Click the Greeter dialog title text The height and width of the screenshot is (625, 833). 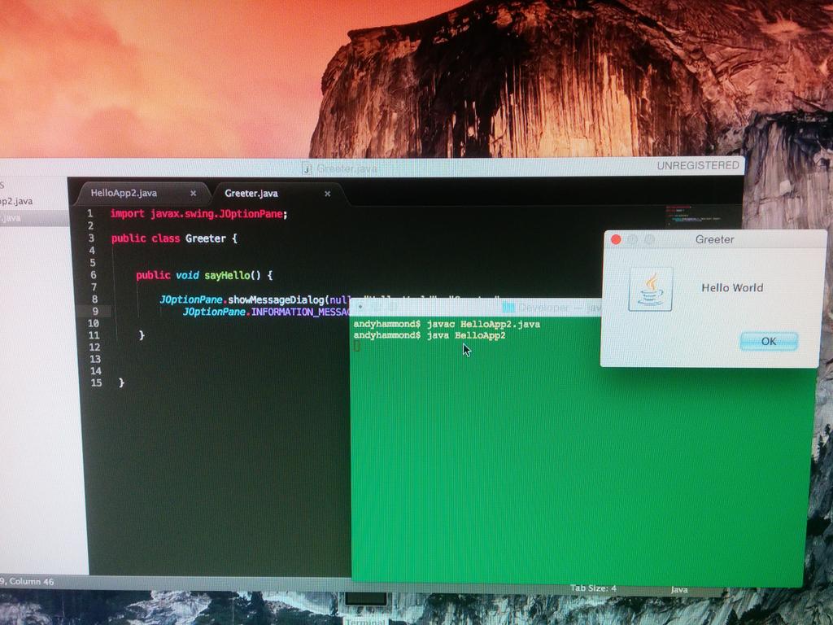tap(714, 240)
